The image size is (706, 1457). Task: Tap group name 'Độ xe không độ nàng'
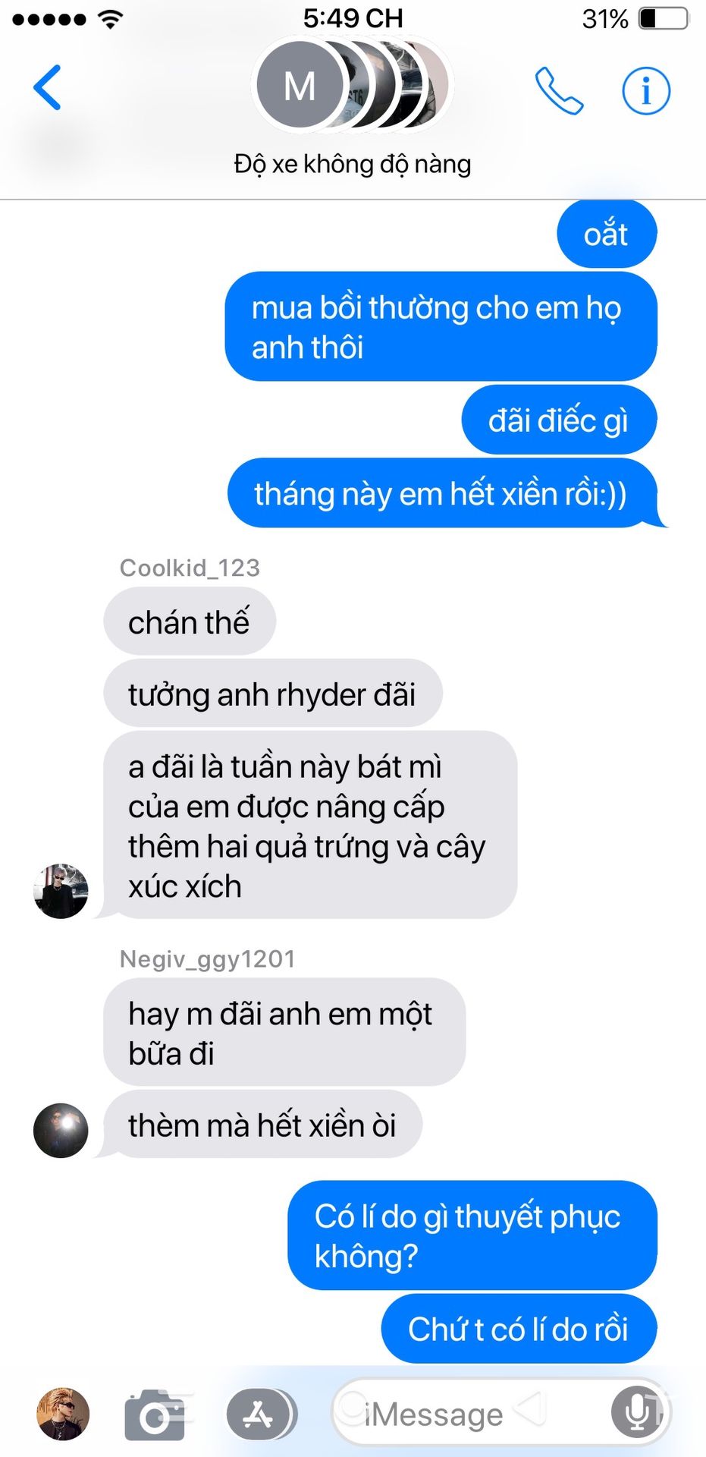(353, 164)
